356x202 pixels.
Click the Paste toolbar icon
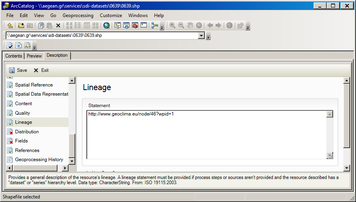tap(49, 25)
